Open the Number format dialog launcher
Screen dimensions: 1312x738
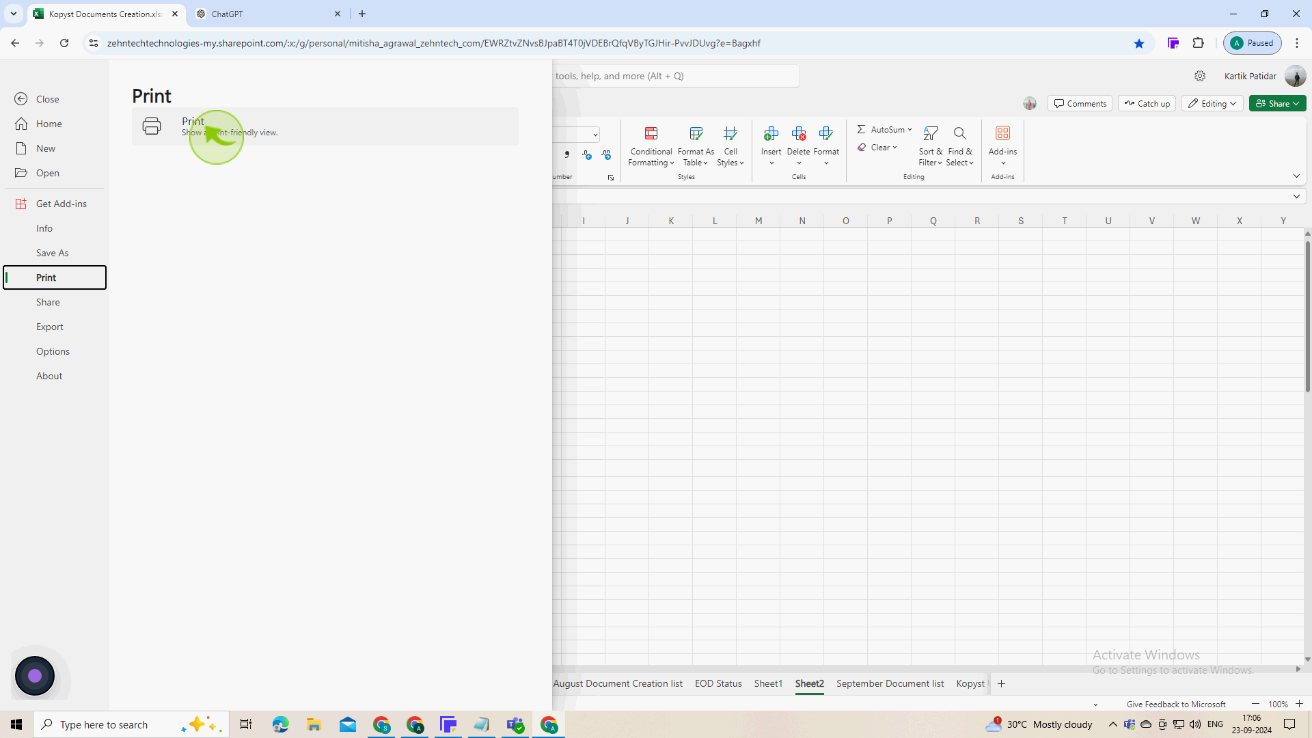(x=611, y=178)
